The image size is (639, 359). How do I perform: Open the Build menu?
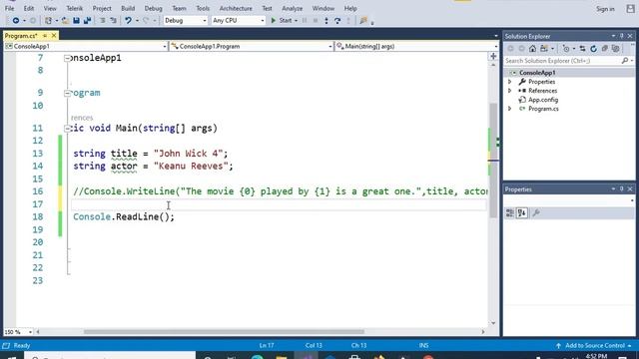(x=128, y=8)
